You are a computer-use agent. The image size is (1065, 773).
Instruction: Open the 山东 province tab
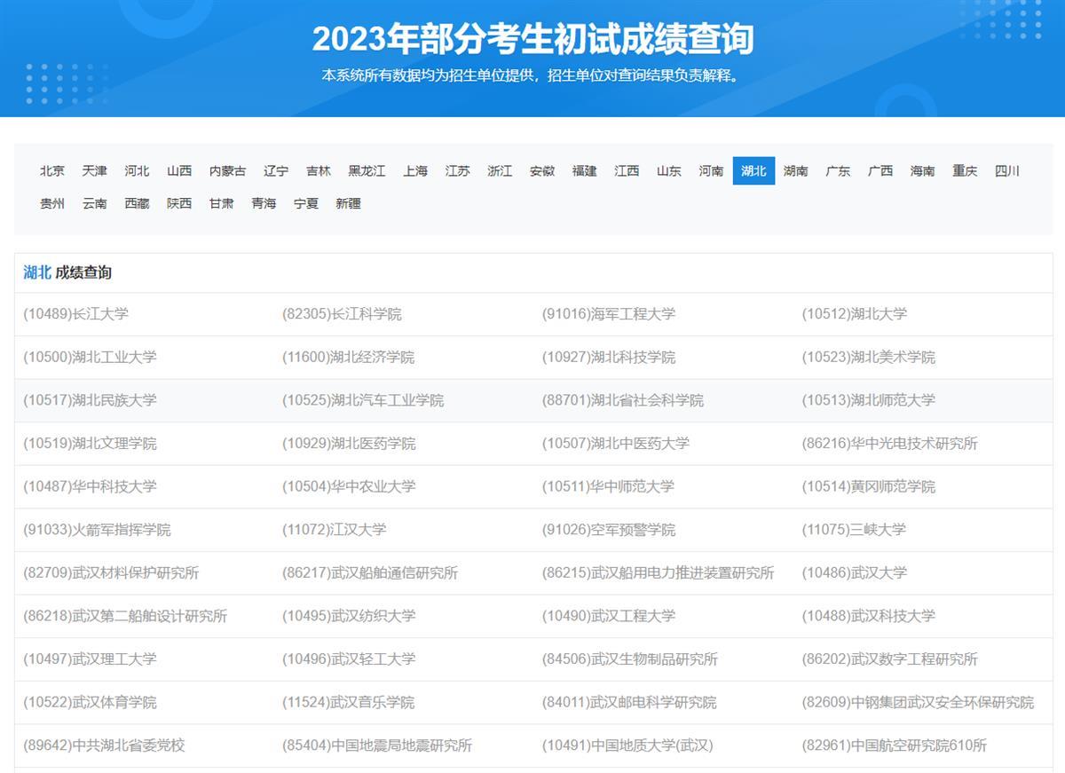click(669, 171)
